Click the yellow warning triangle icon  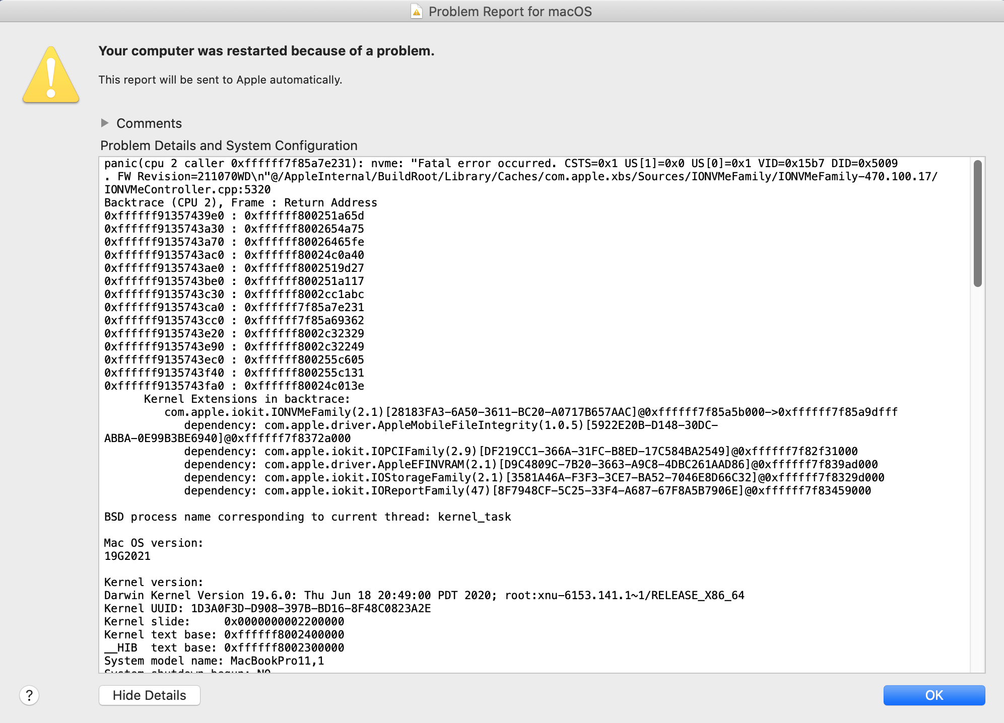[51, 75]
